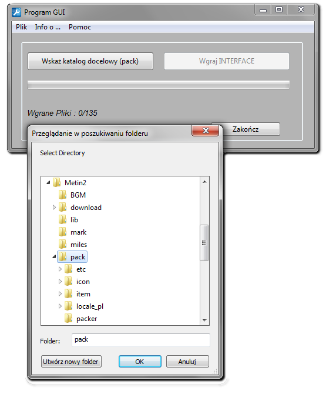
Task: Click the lib folder icon
Action: pos(62,219)
